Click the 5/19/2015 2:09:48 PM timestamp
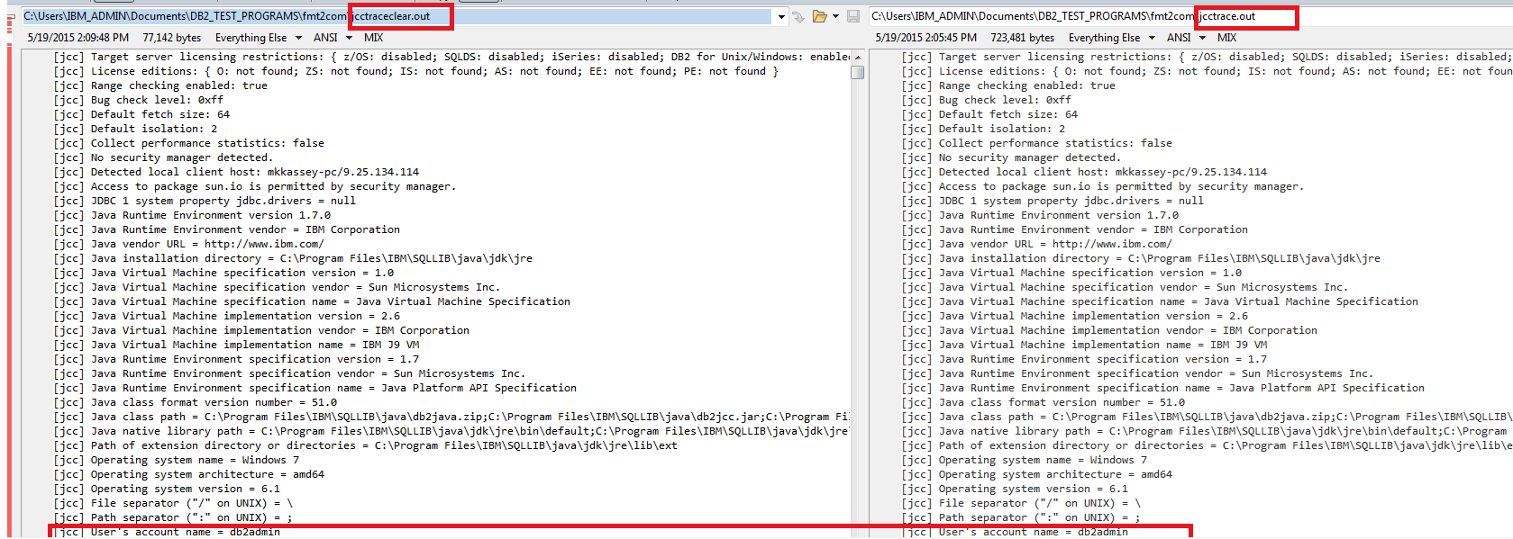 pos(78,38)
